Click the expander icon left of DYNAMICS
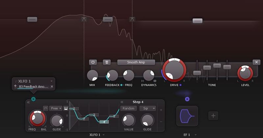 (x=143, y=81)
